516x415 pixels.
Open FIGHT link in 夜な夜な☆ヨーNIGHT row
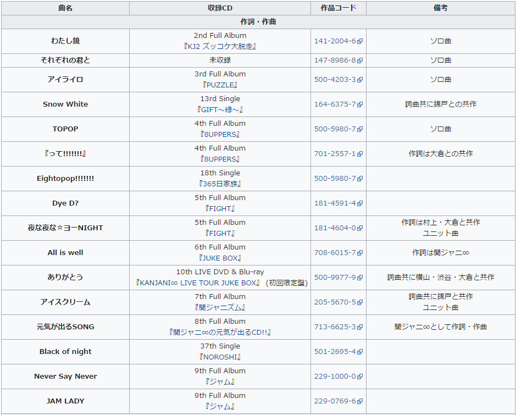click(x=220, y=234)
